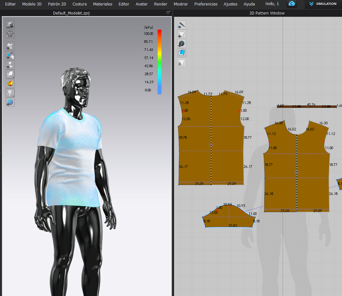Click the CLO cloud connect icon
Screen dimensions: 342x296
(x=292, y=4)
